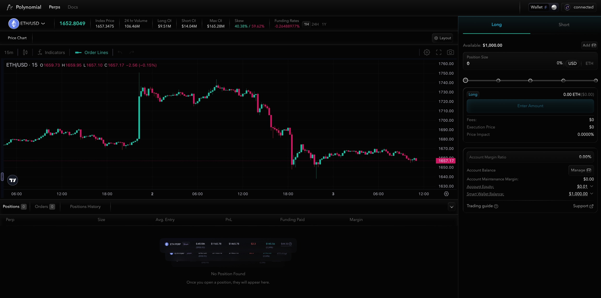Take a chart snapshot with the camera icon
The image size is (601, 298).
click(x=450, y=52)
